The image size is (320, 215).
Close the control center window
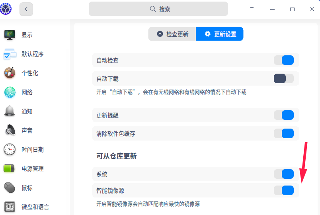[312, 9]
